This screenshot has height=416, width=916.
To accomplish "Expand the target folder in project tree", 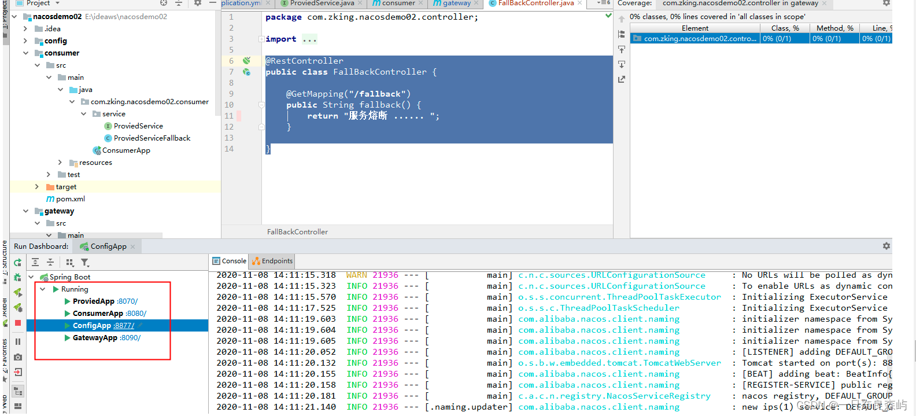I will (37, 187).
